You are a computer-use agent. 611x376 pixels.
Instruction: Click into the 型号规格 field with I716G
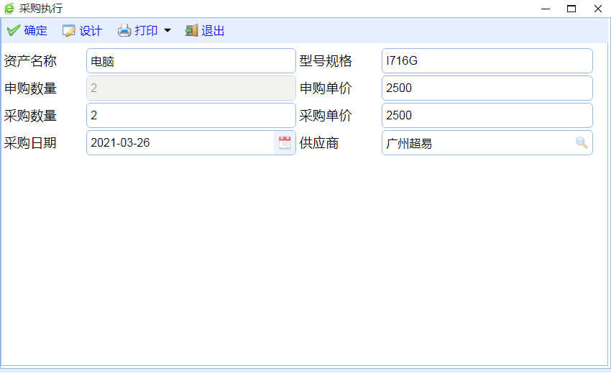487,61
